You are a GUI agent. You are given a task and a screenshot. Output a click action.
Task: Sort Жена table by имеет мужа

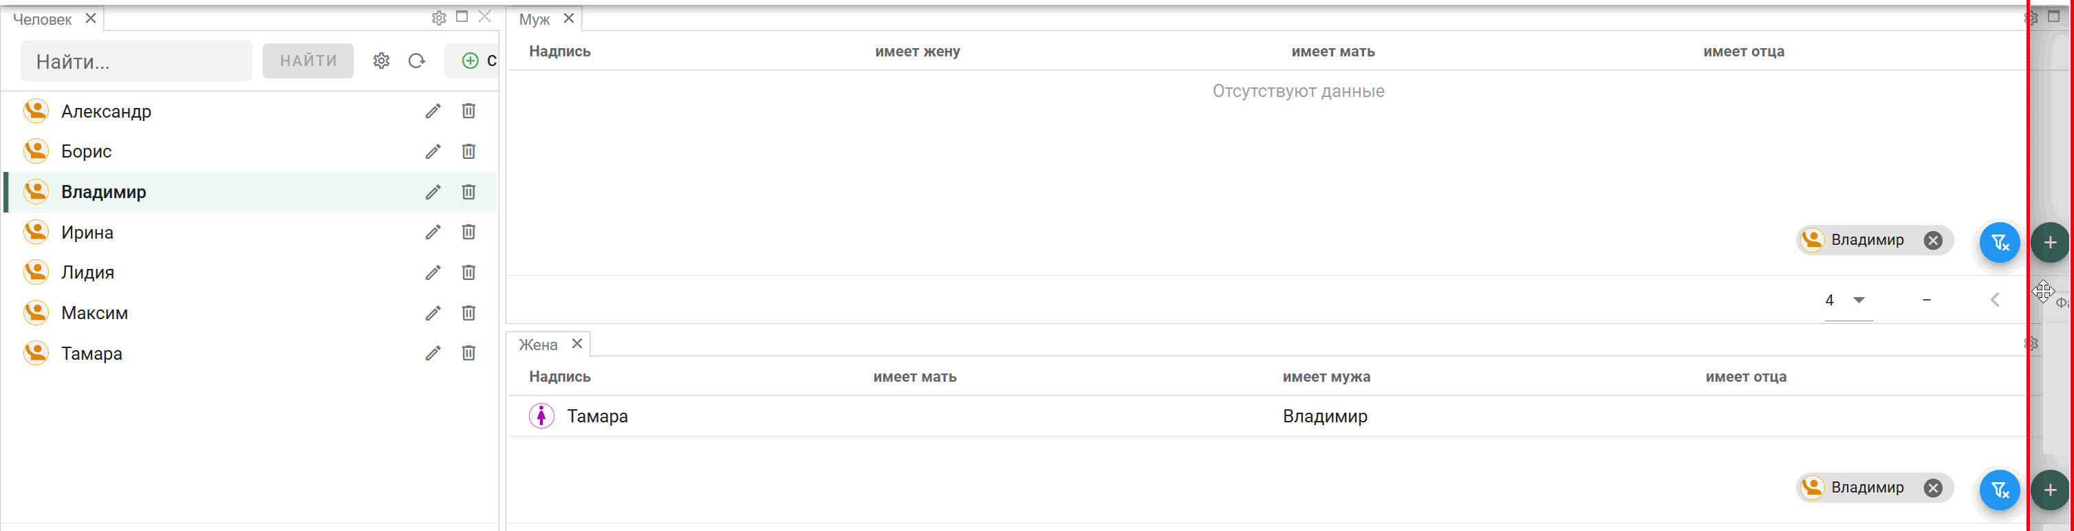(x=1326, y=376)
